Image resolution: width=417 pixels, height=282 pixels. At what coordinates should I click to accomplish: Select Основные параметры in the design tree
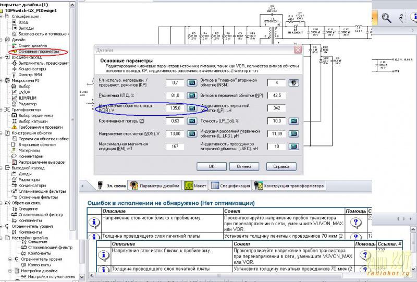pyautogui.click(x=39, y=52)
